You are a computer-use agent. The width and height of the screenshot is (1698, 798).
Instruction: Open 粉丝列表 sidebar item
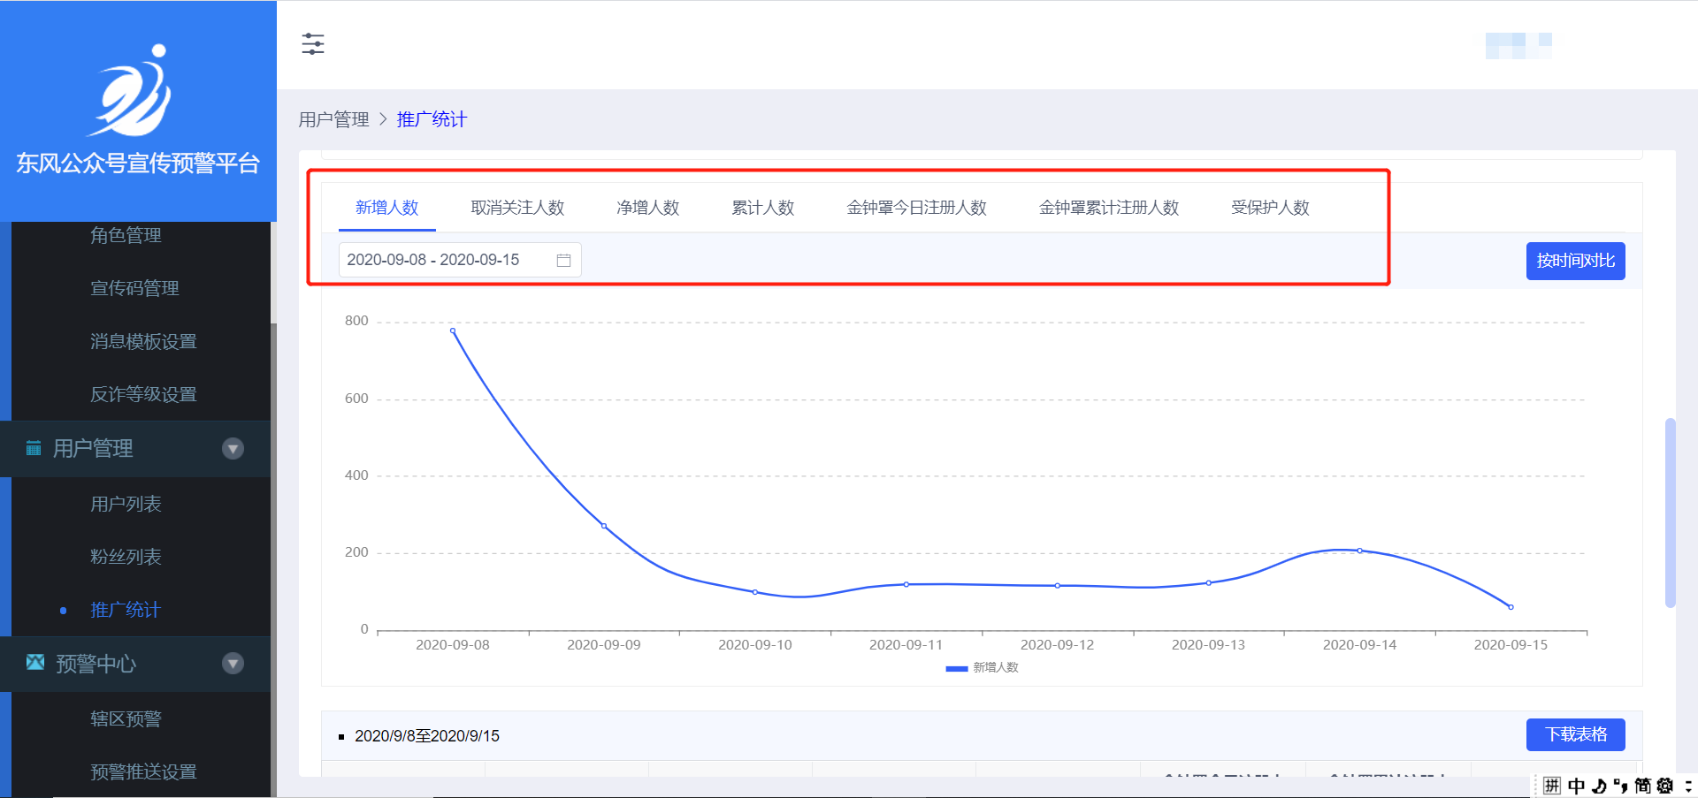click(126, 557)
